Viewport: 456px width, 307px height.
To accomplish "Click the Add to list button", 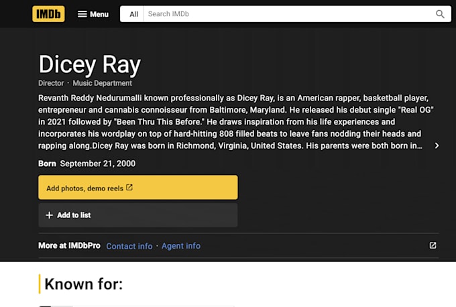I will pyautogui.click(x=138, y=215).
